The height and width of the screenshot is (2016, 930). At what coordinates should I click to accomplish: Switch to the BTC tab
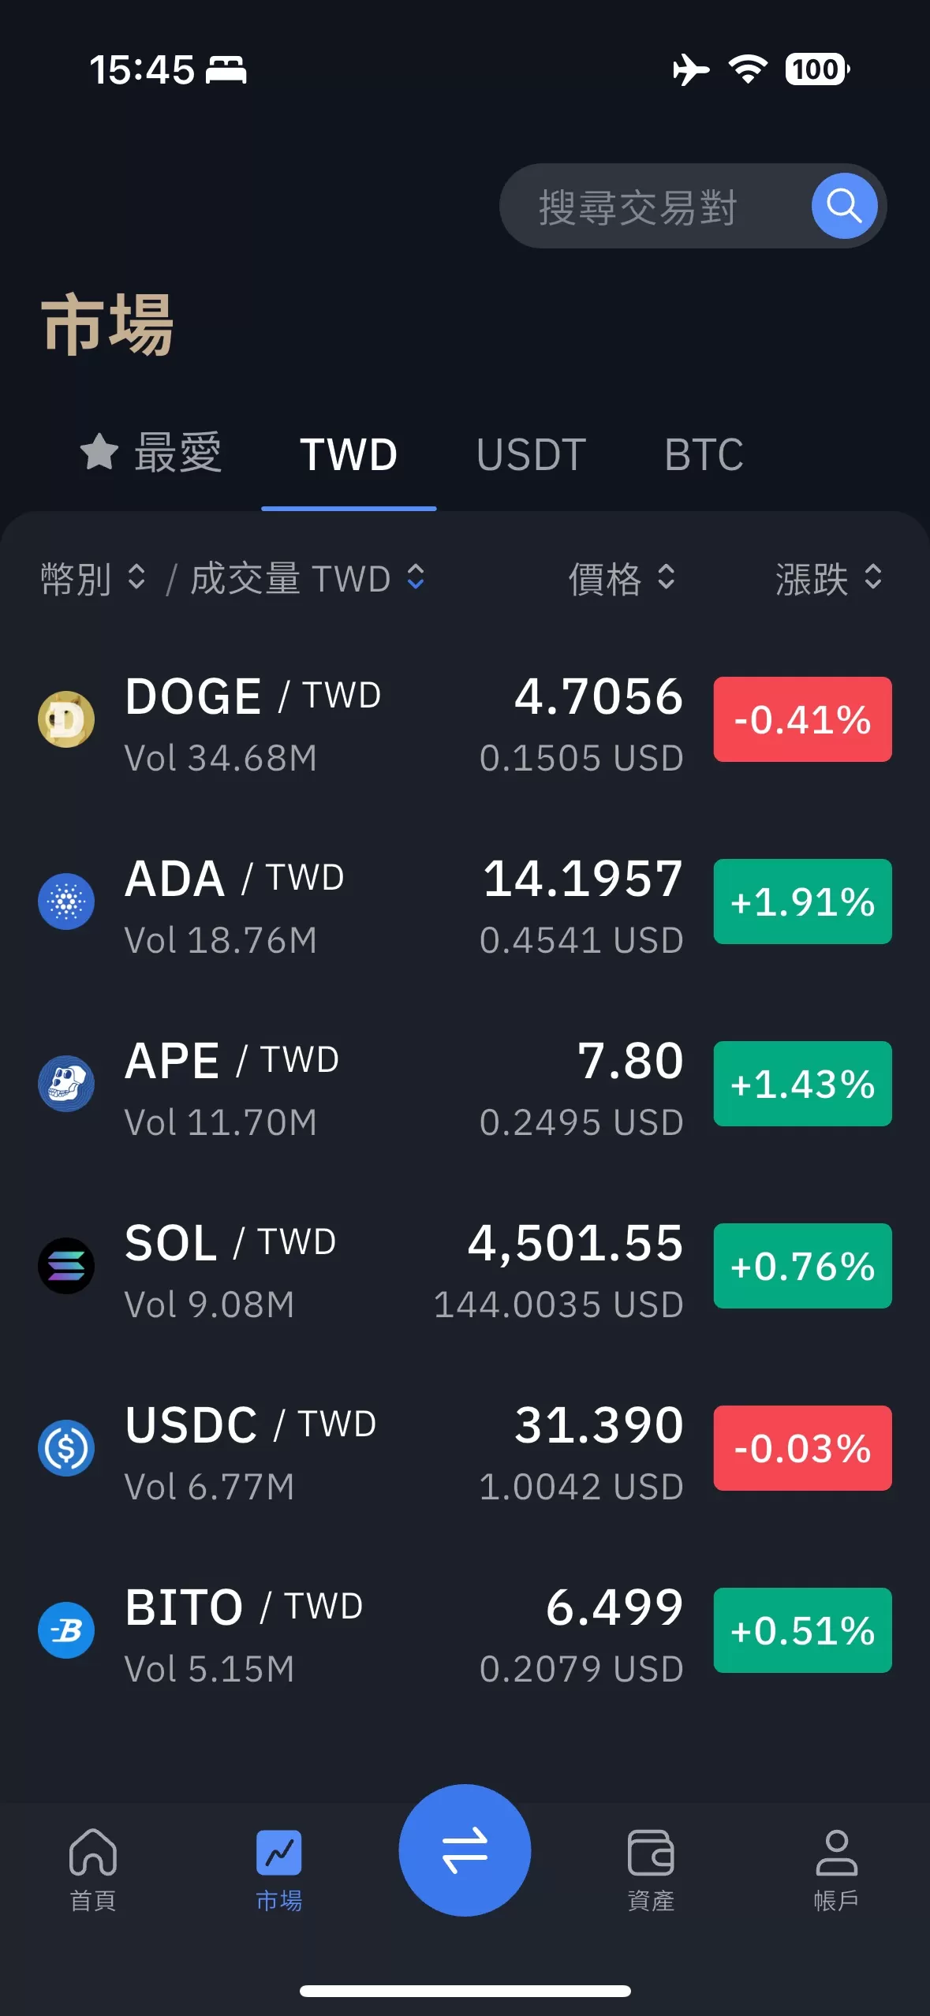(x=704, y=454)
